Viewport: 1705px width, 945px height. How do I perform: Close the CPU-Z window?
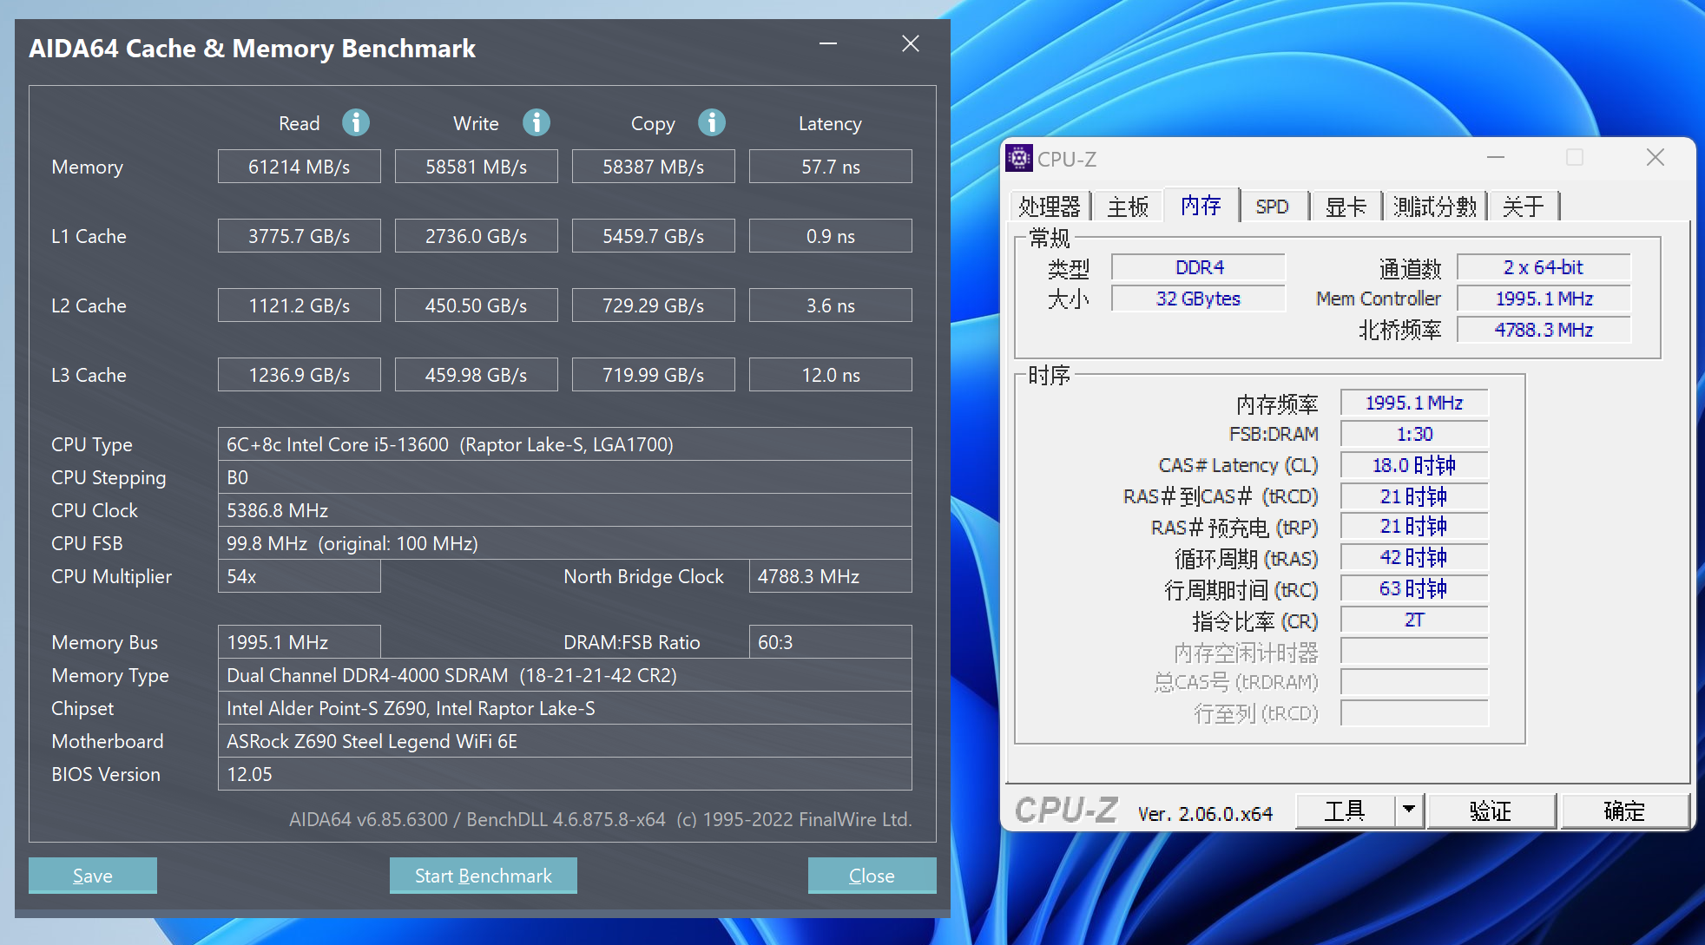click(x=1655, y=157)
